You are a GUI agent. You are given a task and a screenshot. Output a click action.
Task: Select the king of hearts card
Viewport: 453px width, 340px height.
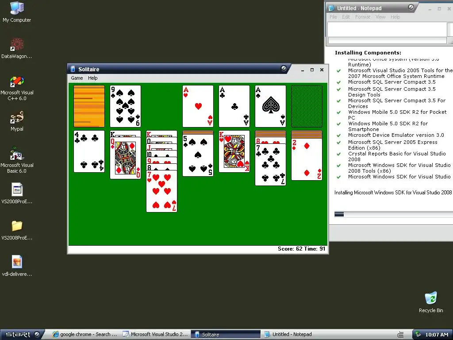click(234, 151)
